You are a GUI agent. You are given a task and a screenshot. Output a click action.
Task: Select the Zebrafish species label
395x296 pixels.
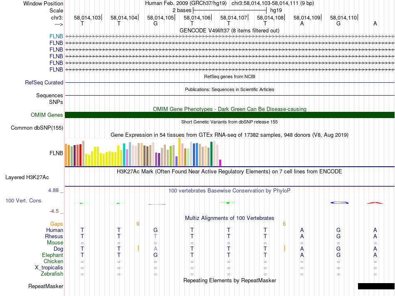click(x=52, y=274)
